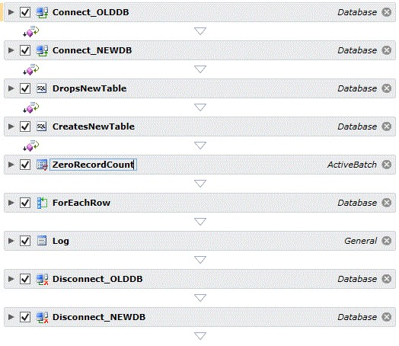Image resolution: width=399 pixels, height=346 pixels.
Task: Expand the ZeroRecordCount step details
Action: (11, 165)
